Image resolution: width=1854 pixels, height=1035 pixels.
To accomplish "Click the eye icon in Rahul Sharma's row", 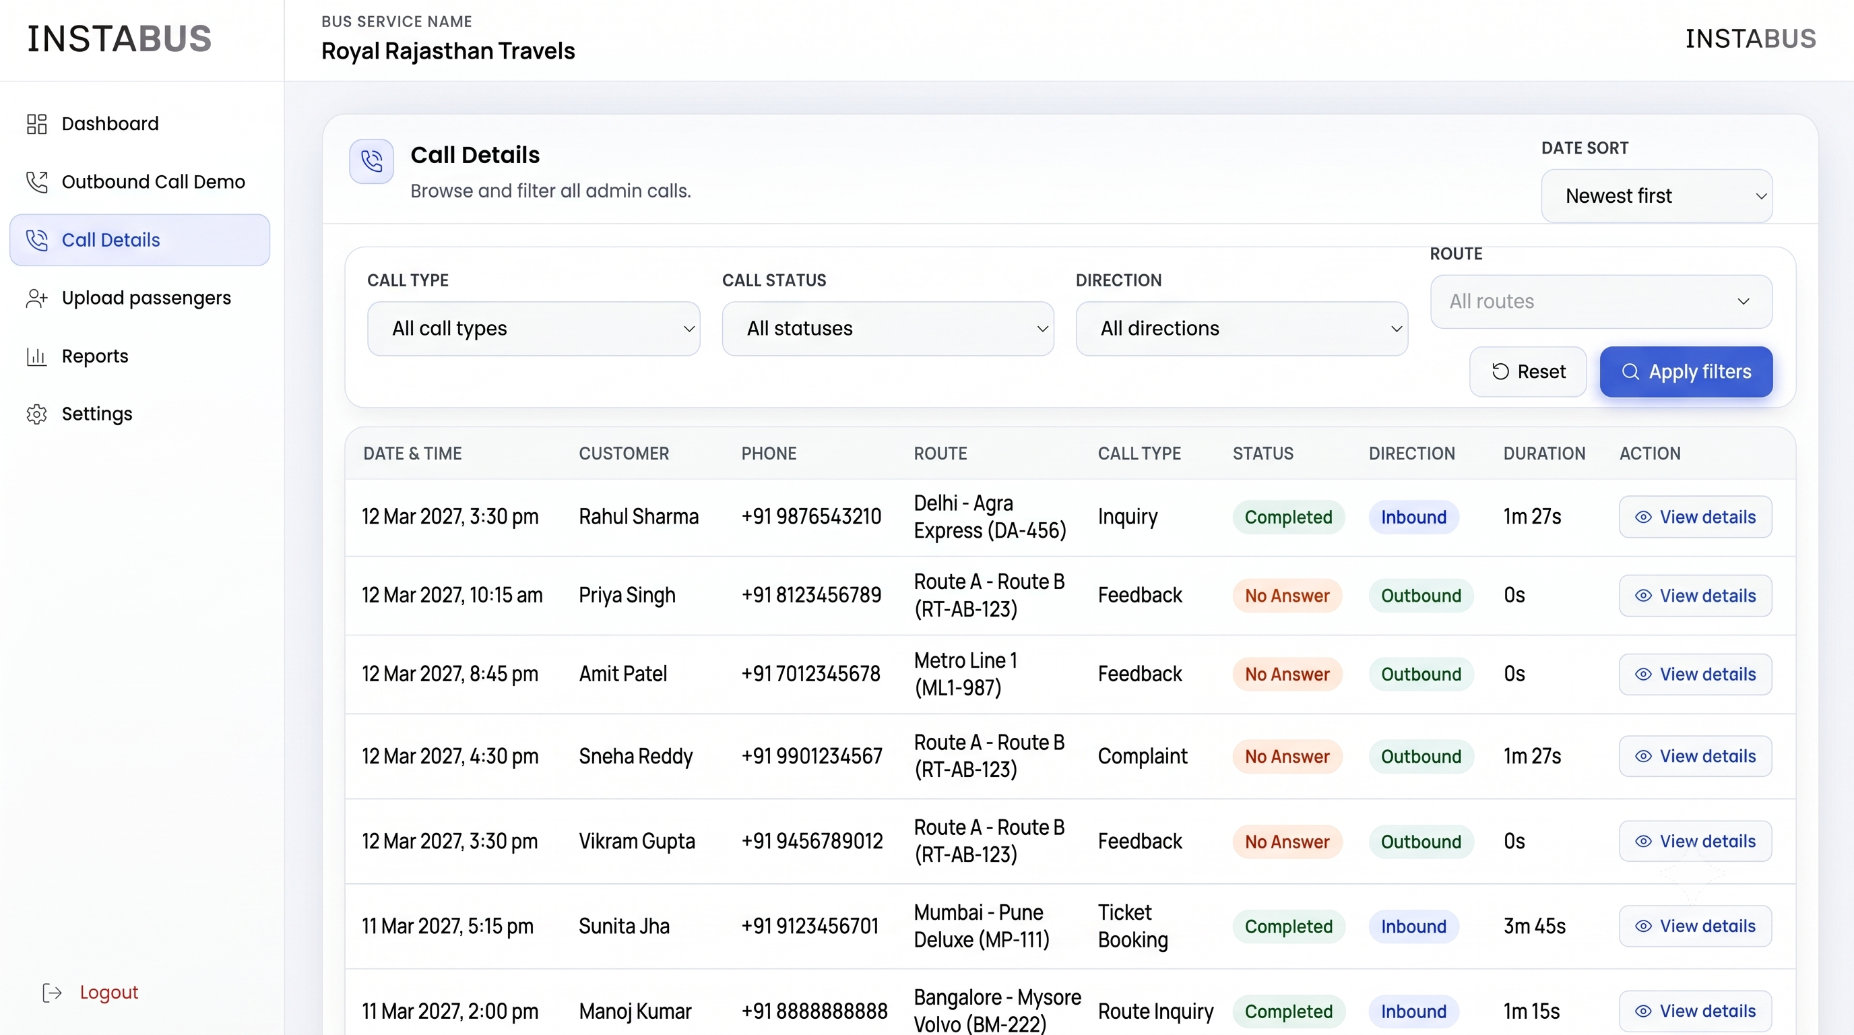I will tap(1643, 517).
